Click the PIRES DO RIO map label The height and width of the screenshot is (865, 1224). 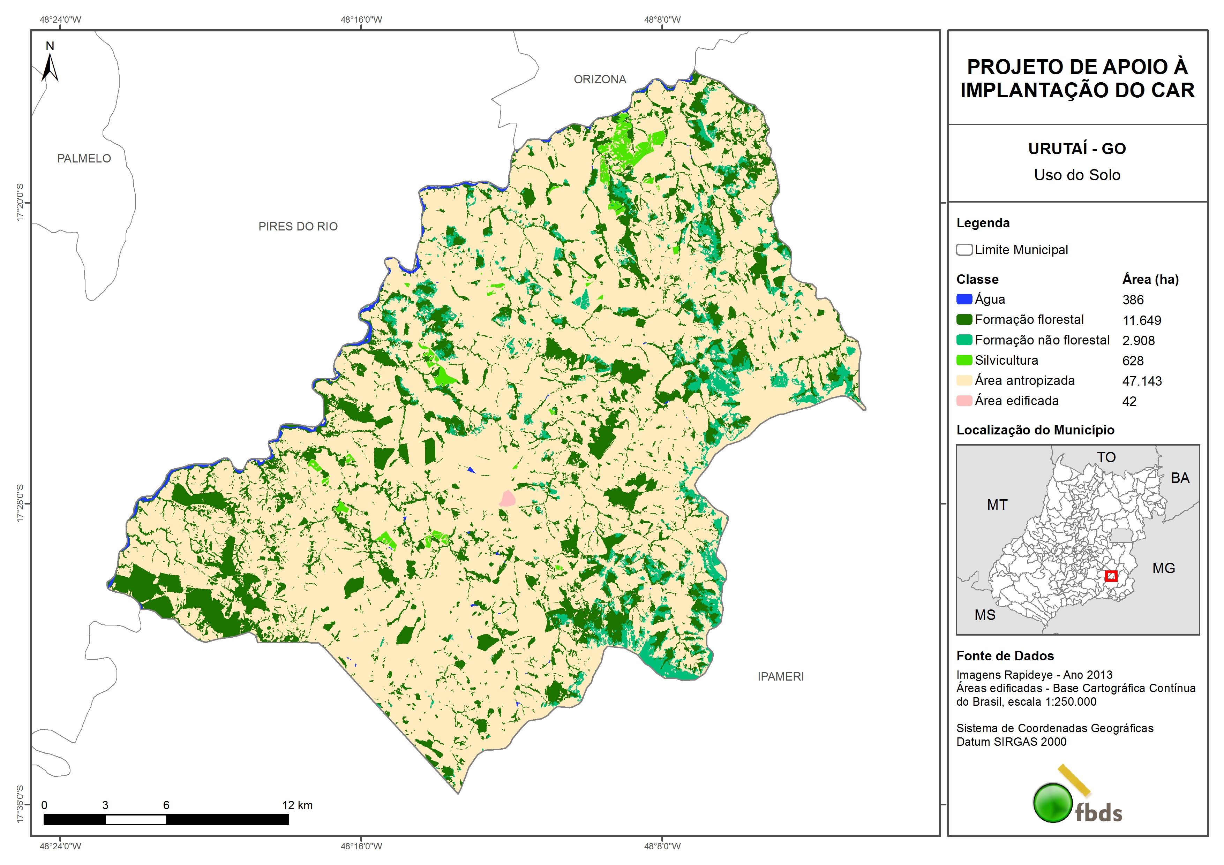point(298,227)
